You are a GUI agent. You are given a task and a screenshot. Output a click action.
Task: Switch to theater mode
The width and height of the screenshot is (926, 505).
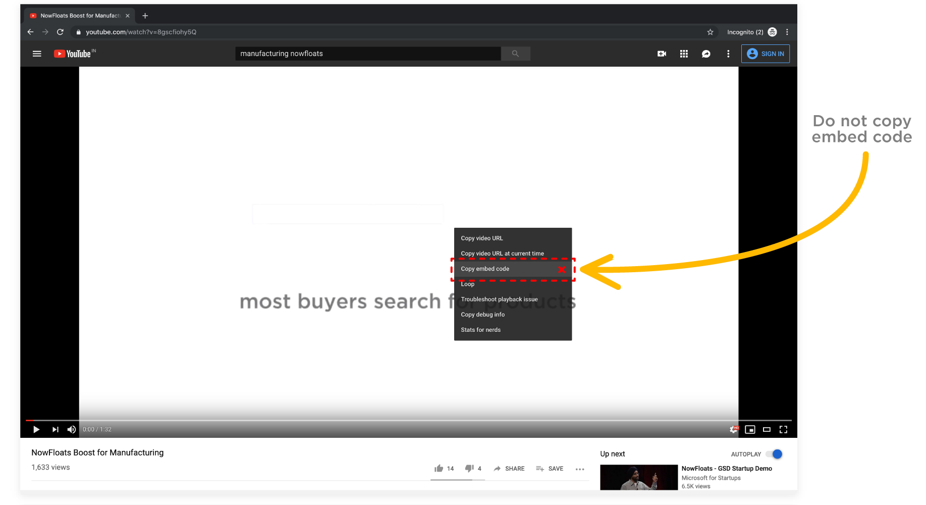[767, 429]
